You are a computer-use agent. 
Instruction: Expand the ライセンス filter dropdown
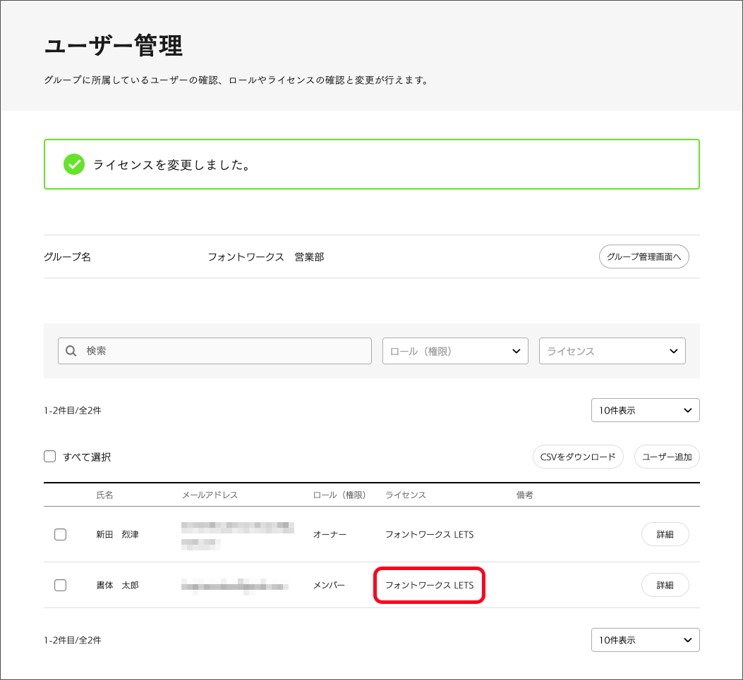pyautogui.click(x=612, y=351)
